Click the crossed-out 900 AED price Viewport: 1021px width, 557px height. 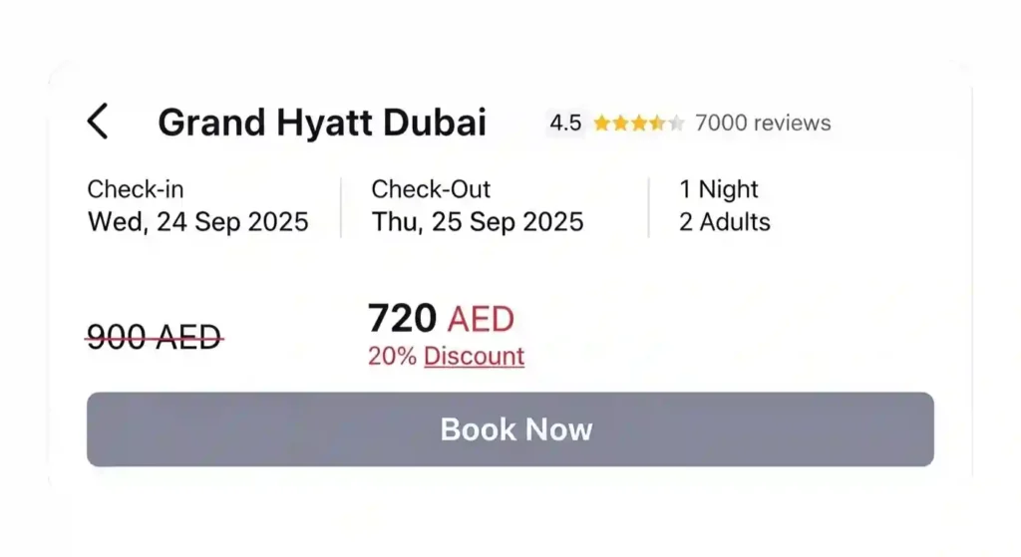click(x=155, y=338)
